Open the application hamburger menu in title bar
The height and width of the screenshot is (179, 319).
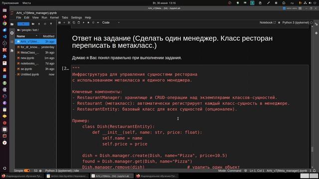[300, 8]
